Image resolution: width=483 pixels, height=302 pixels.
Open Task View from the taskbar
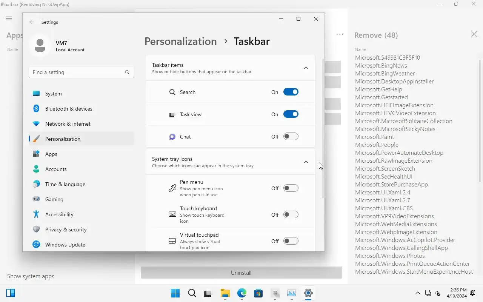(x=208, y=293)
